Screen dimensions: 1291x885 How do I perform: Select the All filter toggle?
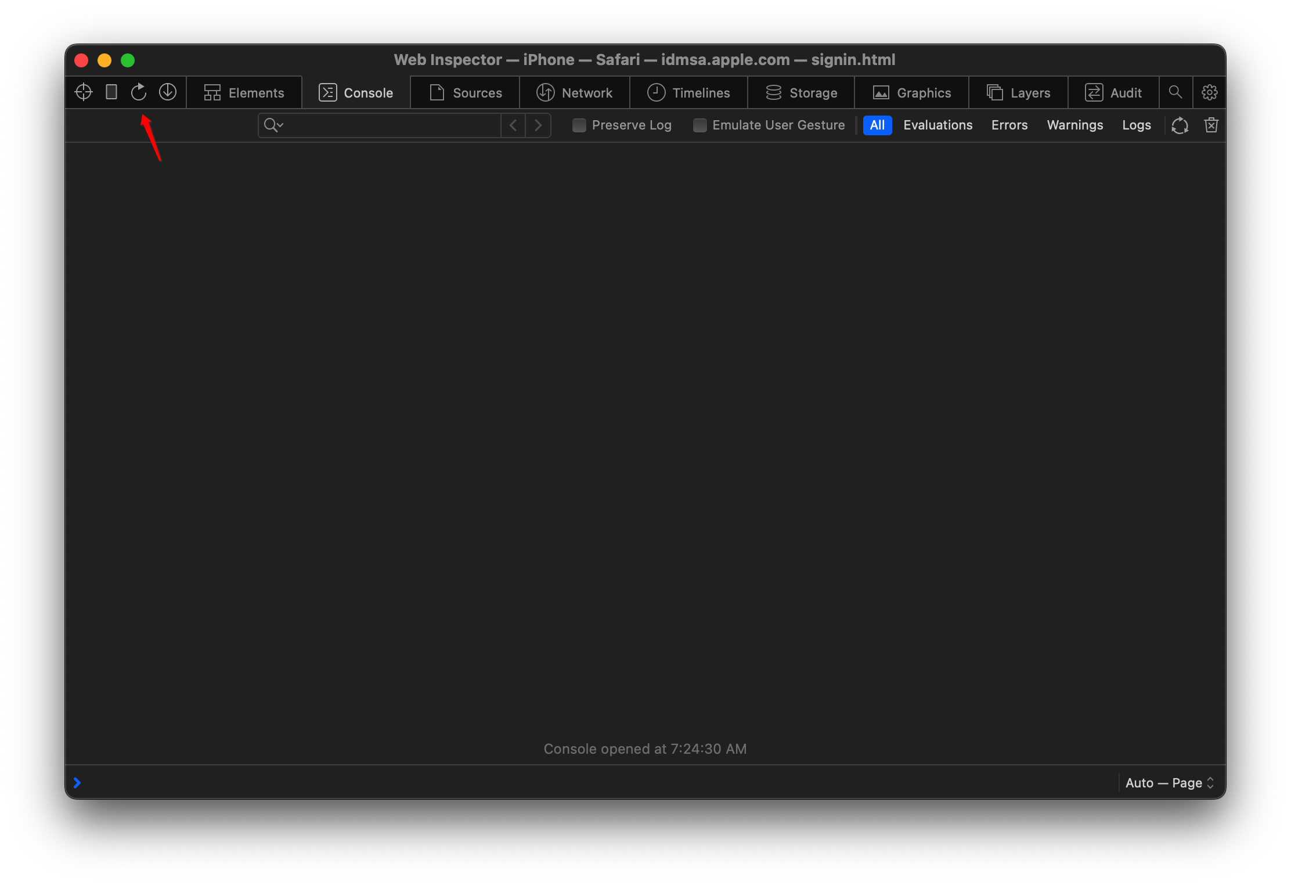click(877, 125)
